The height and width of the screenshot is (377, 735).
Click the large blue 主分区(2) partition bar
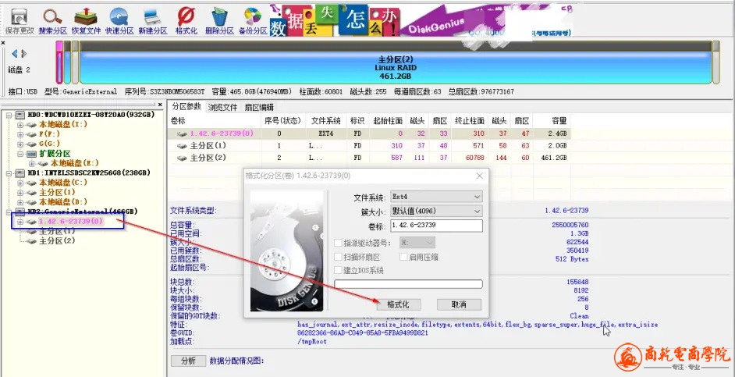395,67
